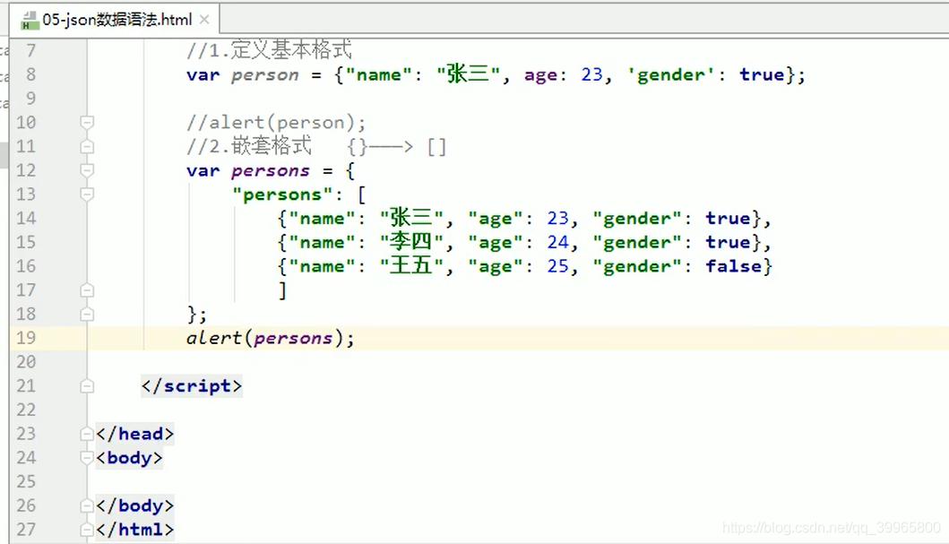
Task: Click the "王五" string value
Action: click(x=411, y=266)
